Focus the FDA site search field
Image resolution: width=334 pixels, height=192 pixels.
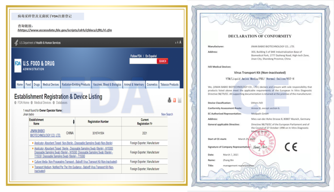(x=143, y=61)
